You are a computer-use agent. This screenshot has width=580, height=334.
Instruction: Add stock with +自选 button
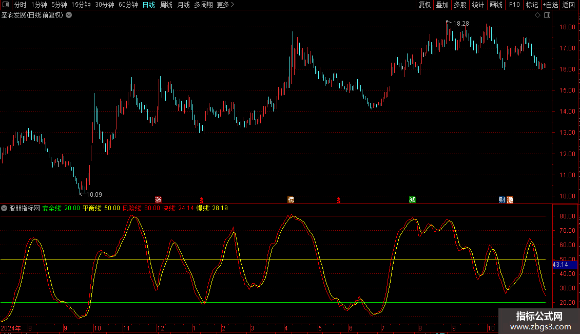pos(550,5)
